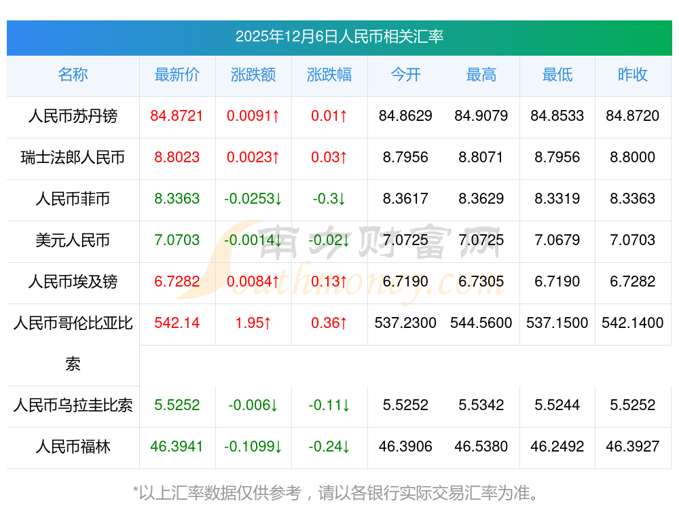Click the 最低 column header
This screenshot has height=514, width=679.
557,75
